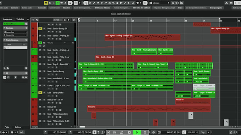Switch to the Inspecteur tab
Image resolution: width=241 pixels, height=135 pixels.
click(x=8, y=19)
